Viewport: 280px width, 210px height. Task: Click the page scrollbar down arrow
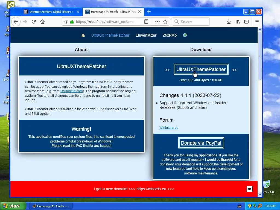pyautogui.click(x=260, y=195)
